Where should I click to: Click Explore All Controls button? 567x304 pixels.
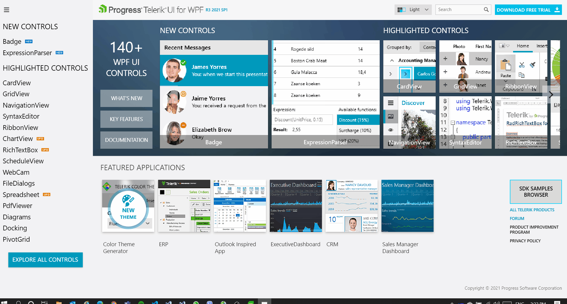45,260
